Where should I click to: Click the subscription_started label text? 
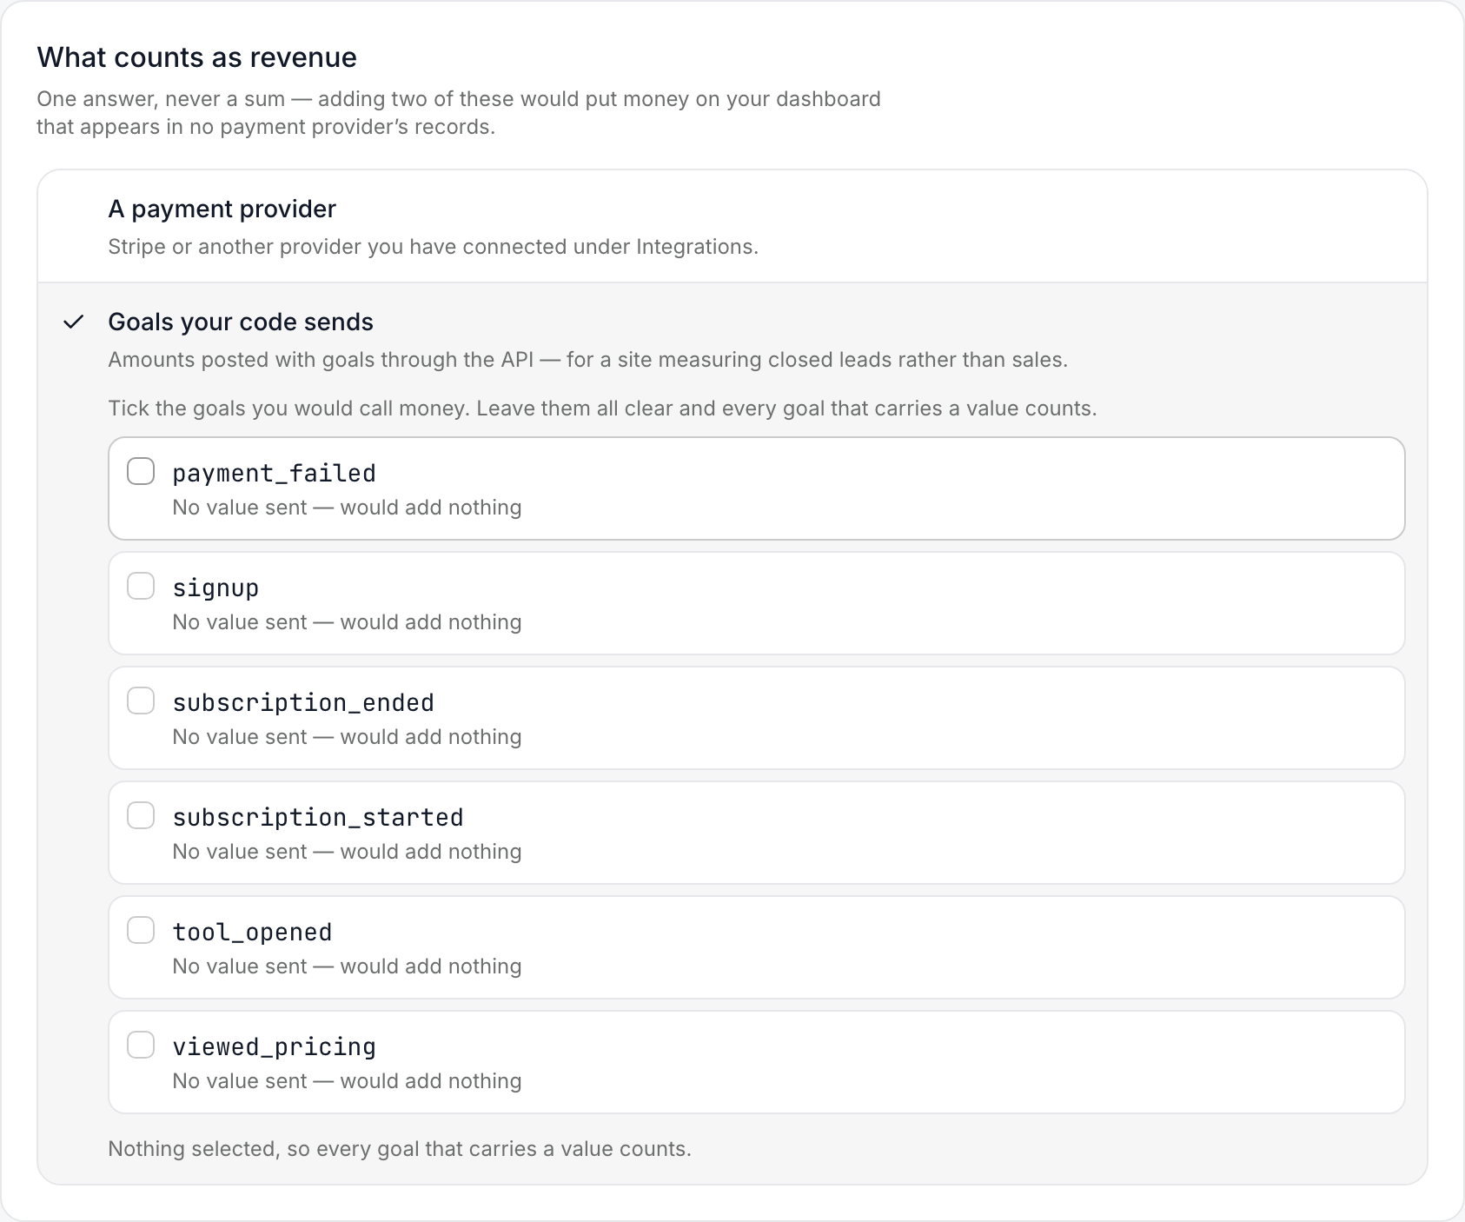[318, 817]
